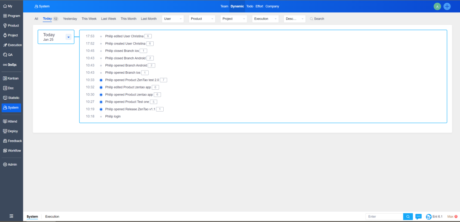Collapse the sidebar with the menu icon
Image resolution: width=460 pixels, height=222 pixels.
pyautogui.click(x=11, y=216)
